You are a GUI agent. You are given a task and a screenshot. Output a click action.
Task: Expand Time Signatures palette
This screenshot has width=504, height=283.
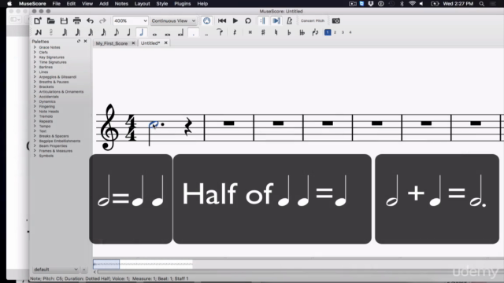coord(35,62)
